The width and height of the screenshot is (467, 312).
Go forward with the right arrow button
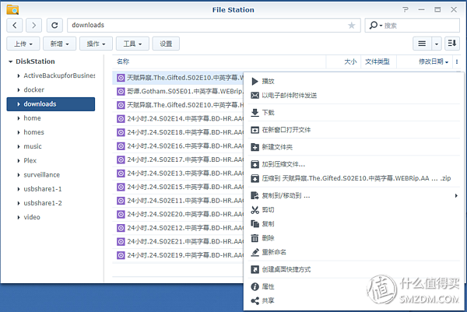tap(33, 26)
